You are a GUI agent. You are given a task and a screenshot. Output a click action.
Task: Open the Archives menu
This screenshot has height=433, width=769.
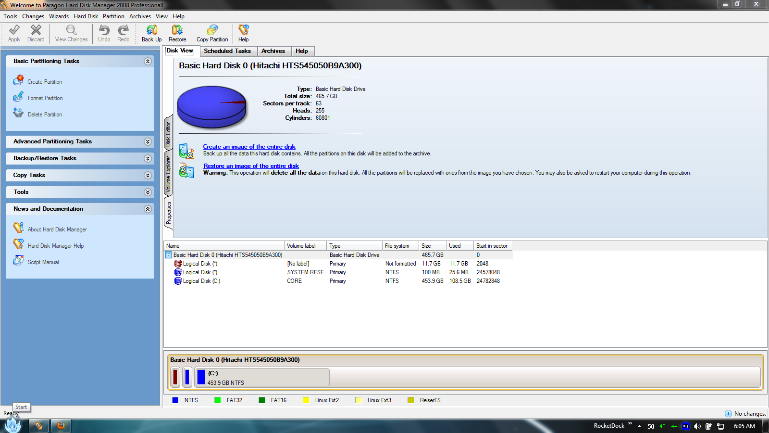point(140,16)
